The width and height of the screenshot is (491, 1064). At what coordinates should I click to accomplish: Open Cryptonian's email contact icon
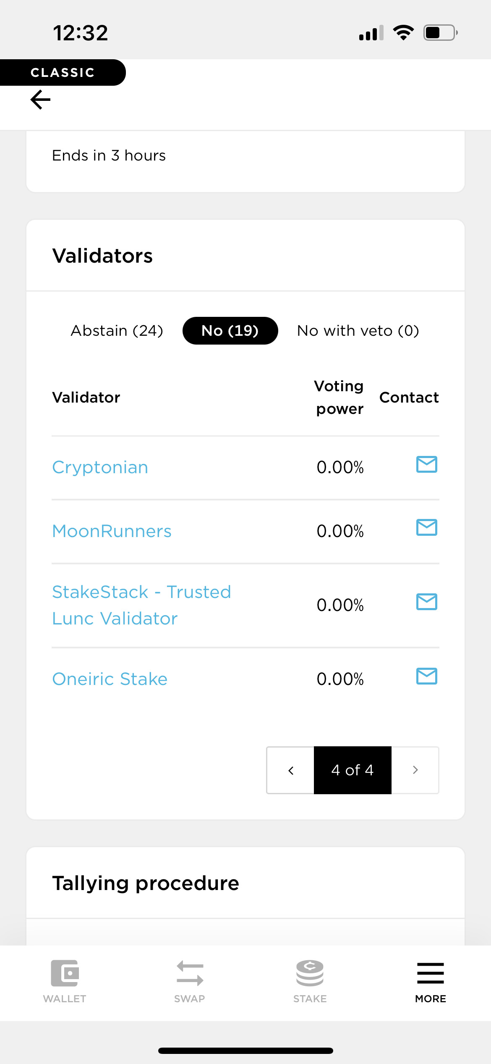click(426, 464)
